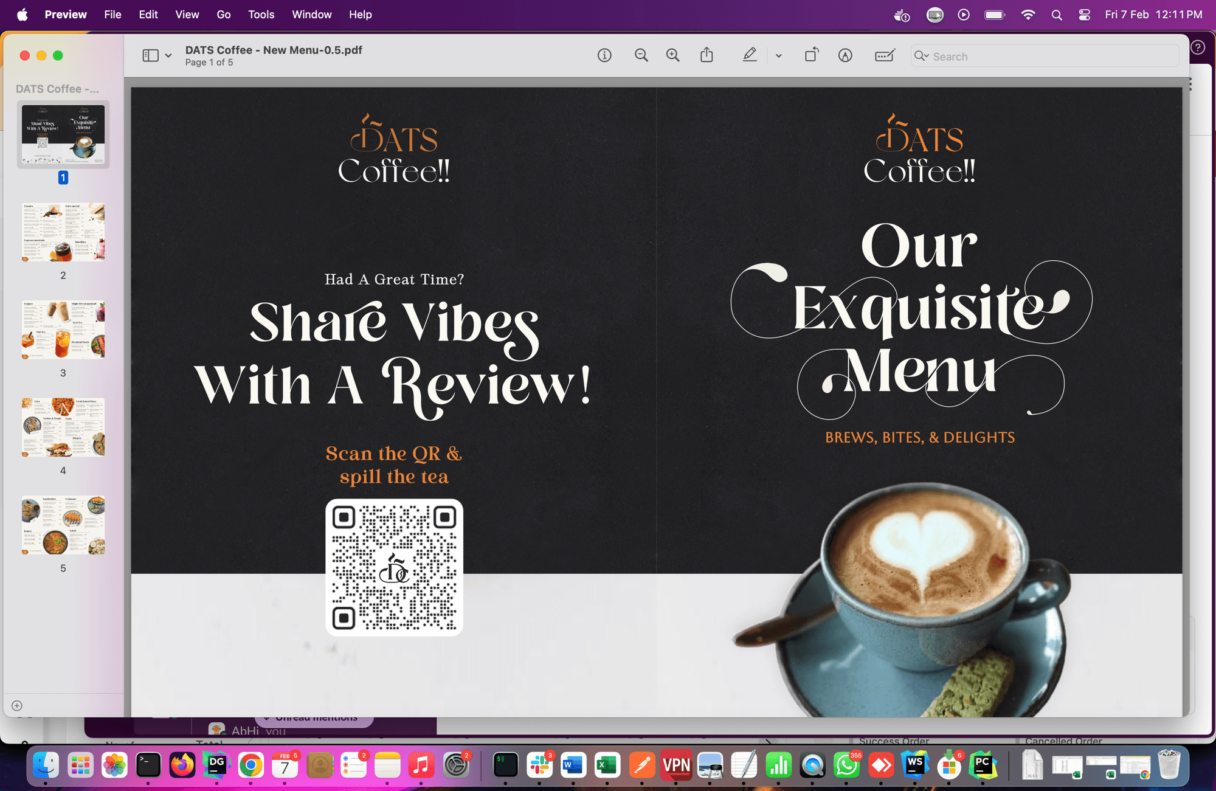1216x791 pixels.
Task: Open the Edit menu
Action: pyautogui.click(x=148, y=15)
